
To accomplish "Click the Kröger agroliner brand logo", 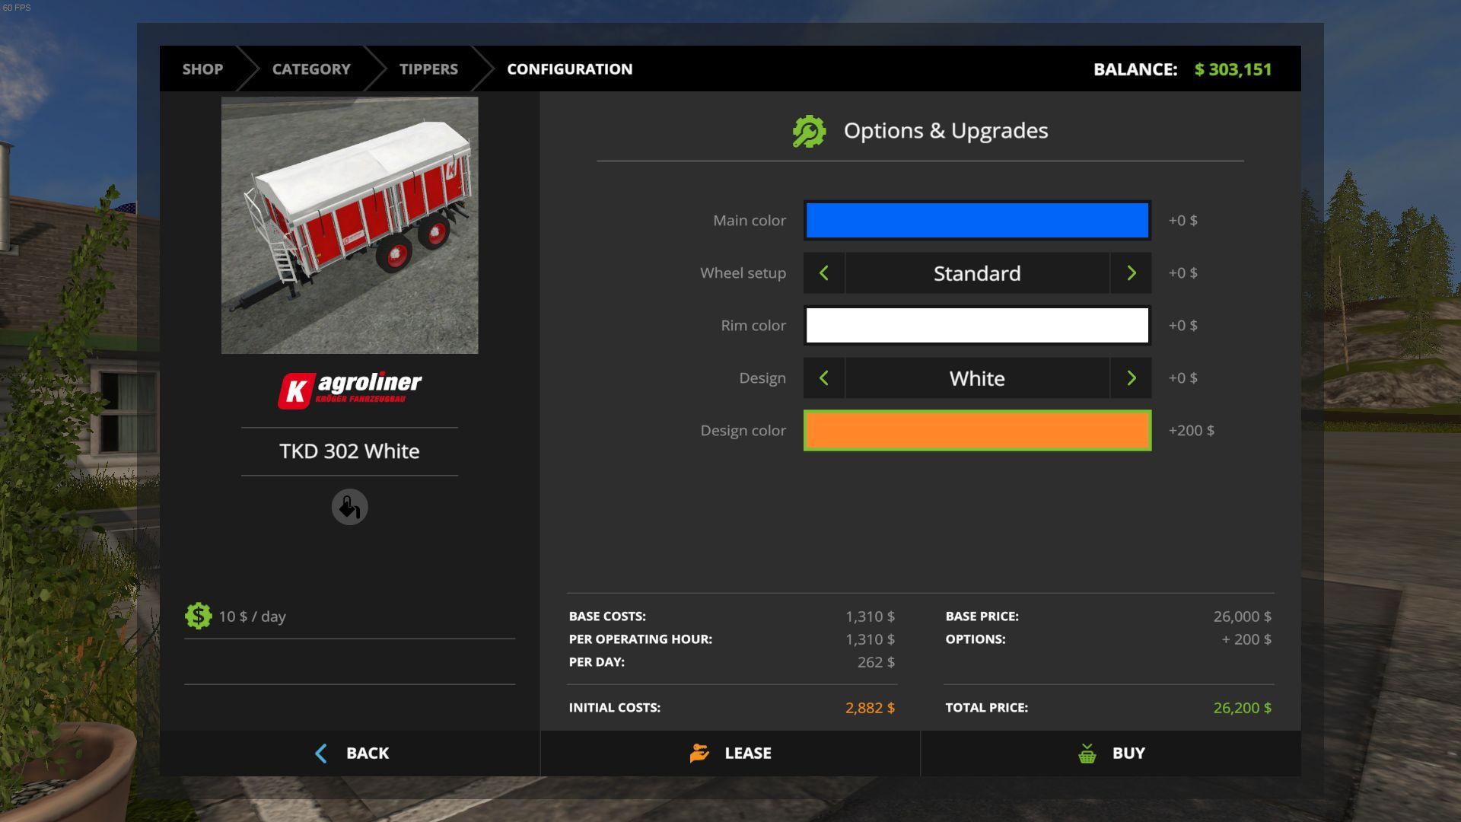I will coord(349,390).
